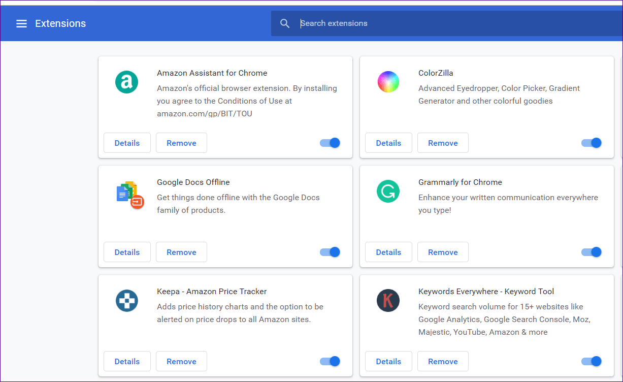Turn off the ColorZilla extension toggle
The width and height of the screenshot is (623, 382).
pos(592,143)
